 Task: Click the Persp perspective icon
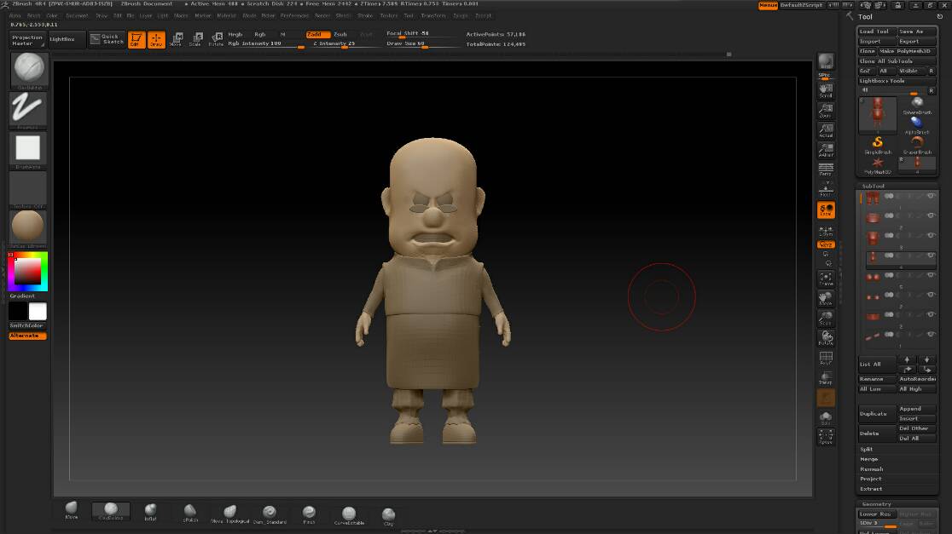(825, 169)
